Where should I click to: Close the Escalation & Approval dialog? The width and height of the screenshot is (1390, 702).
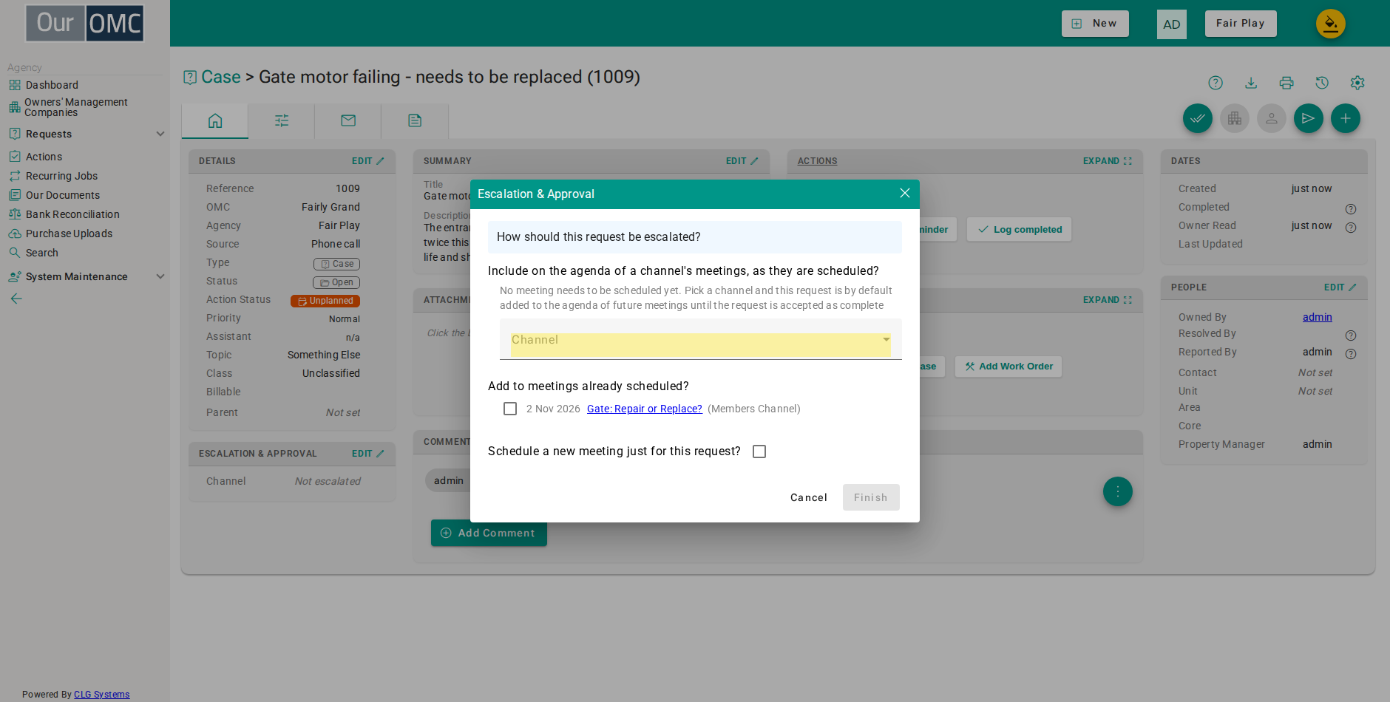905,193
